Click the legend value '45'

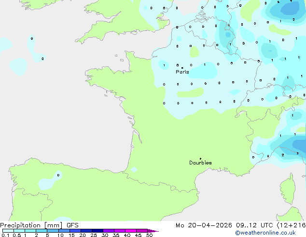(138, 235)
